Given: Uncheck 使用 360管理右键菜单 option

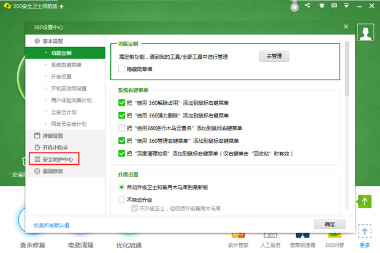Looking at the screenshot, I should point(121,140).
